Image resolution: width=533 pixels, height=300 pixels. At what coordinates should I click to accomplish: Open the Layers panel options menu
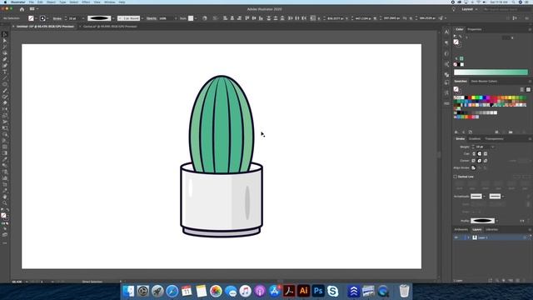pyautogui.click(x=530, y=230)
